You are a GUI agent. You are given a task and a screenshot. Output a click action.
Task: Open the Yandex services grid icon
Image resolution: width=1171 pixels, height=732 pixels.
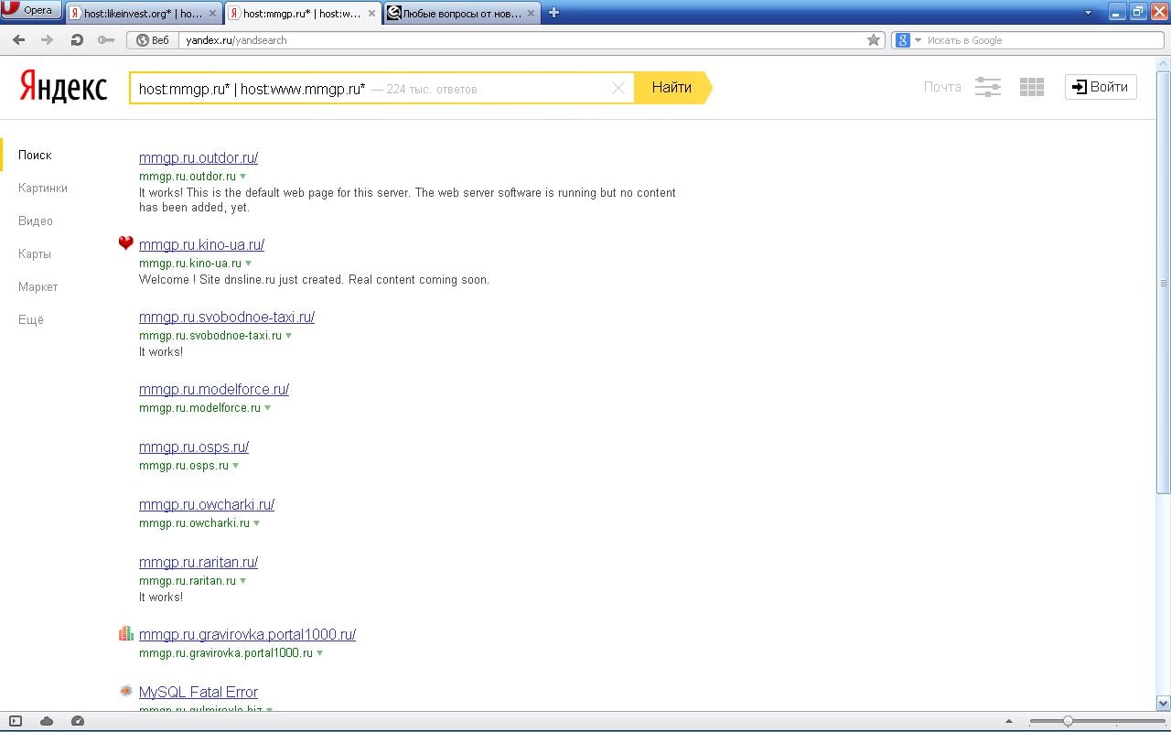point(1032,87)
